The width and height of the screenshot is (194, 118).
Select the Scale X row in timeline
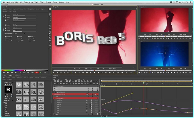(77, 106)
